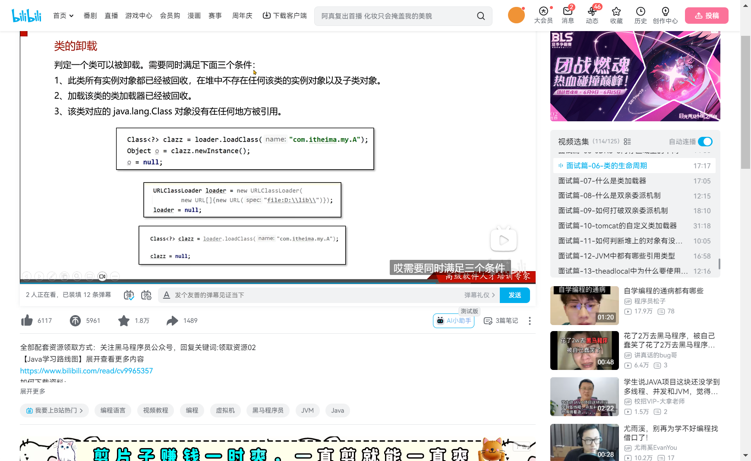Play 面试篇-07-什么是类加载器

(634, 181)
